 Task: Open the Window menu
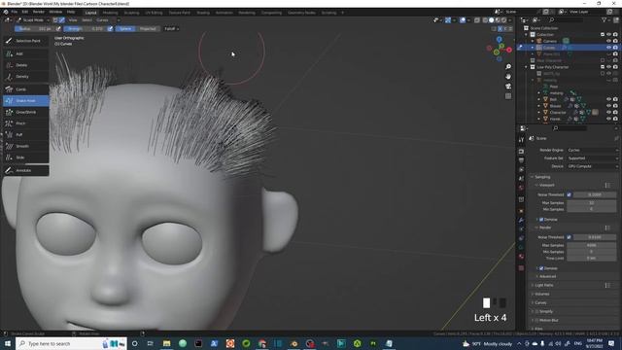pos(55,12)
